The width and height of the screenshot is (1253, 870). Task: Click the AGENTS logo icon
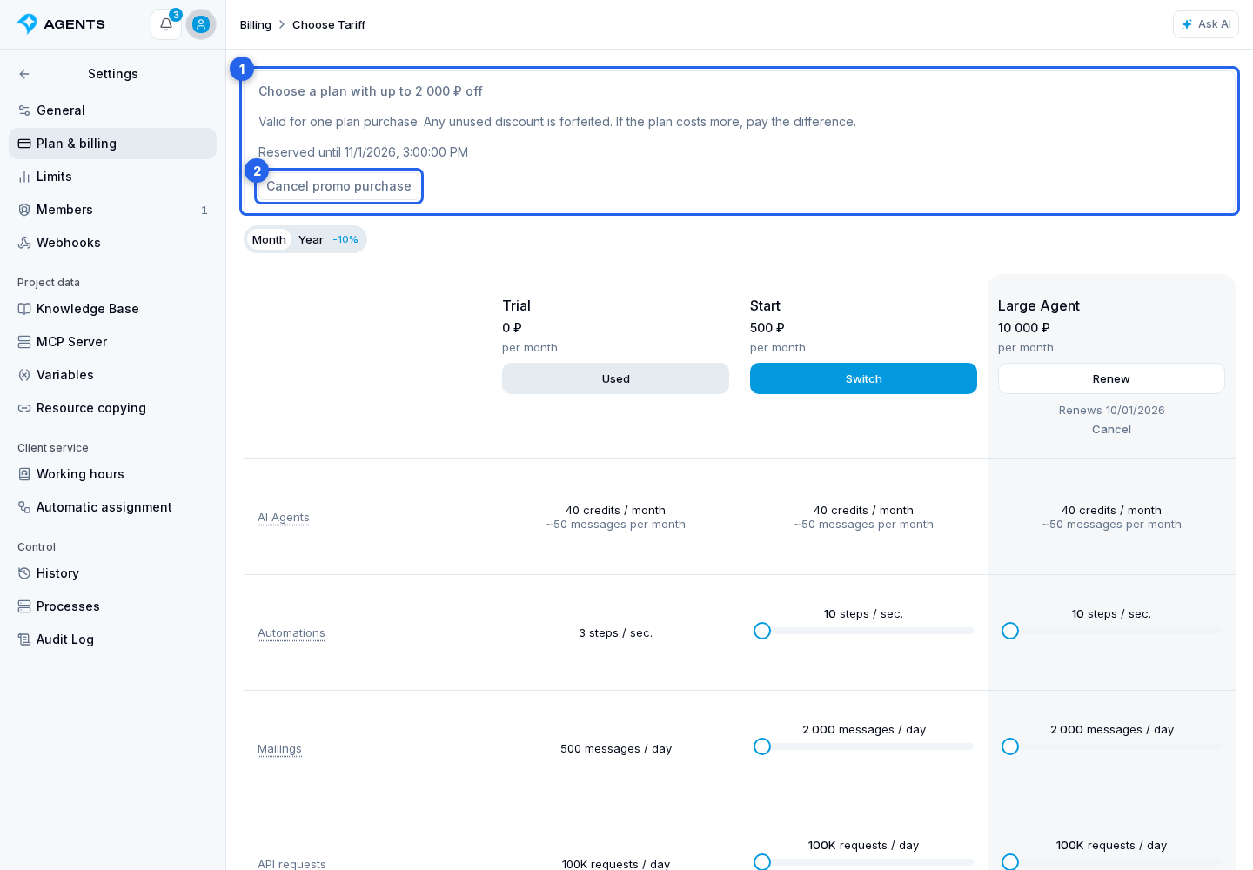pos(27,24)
